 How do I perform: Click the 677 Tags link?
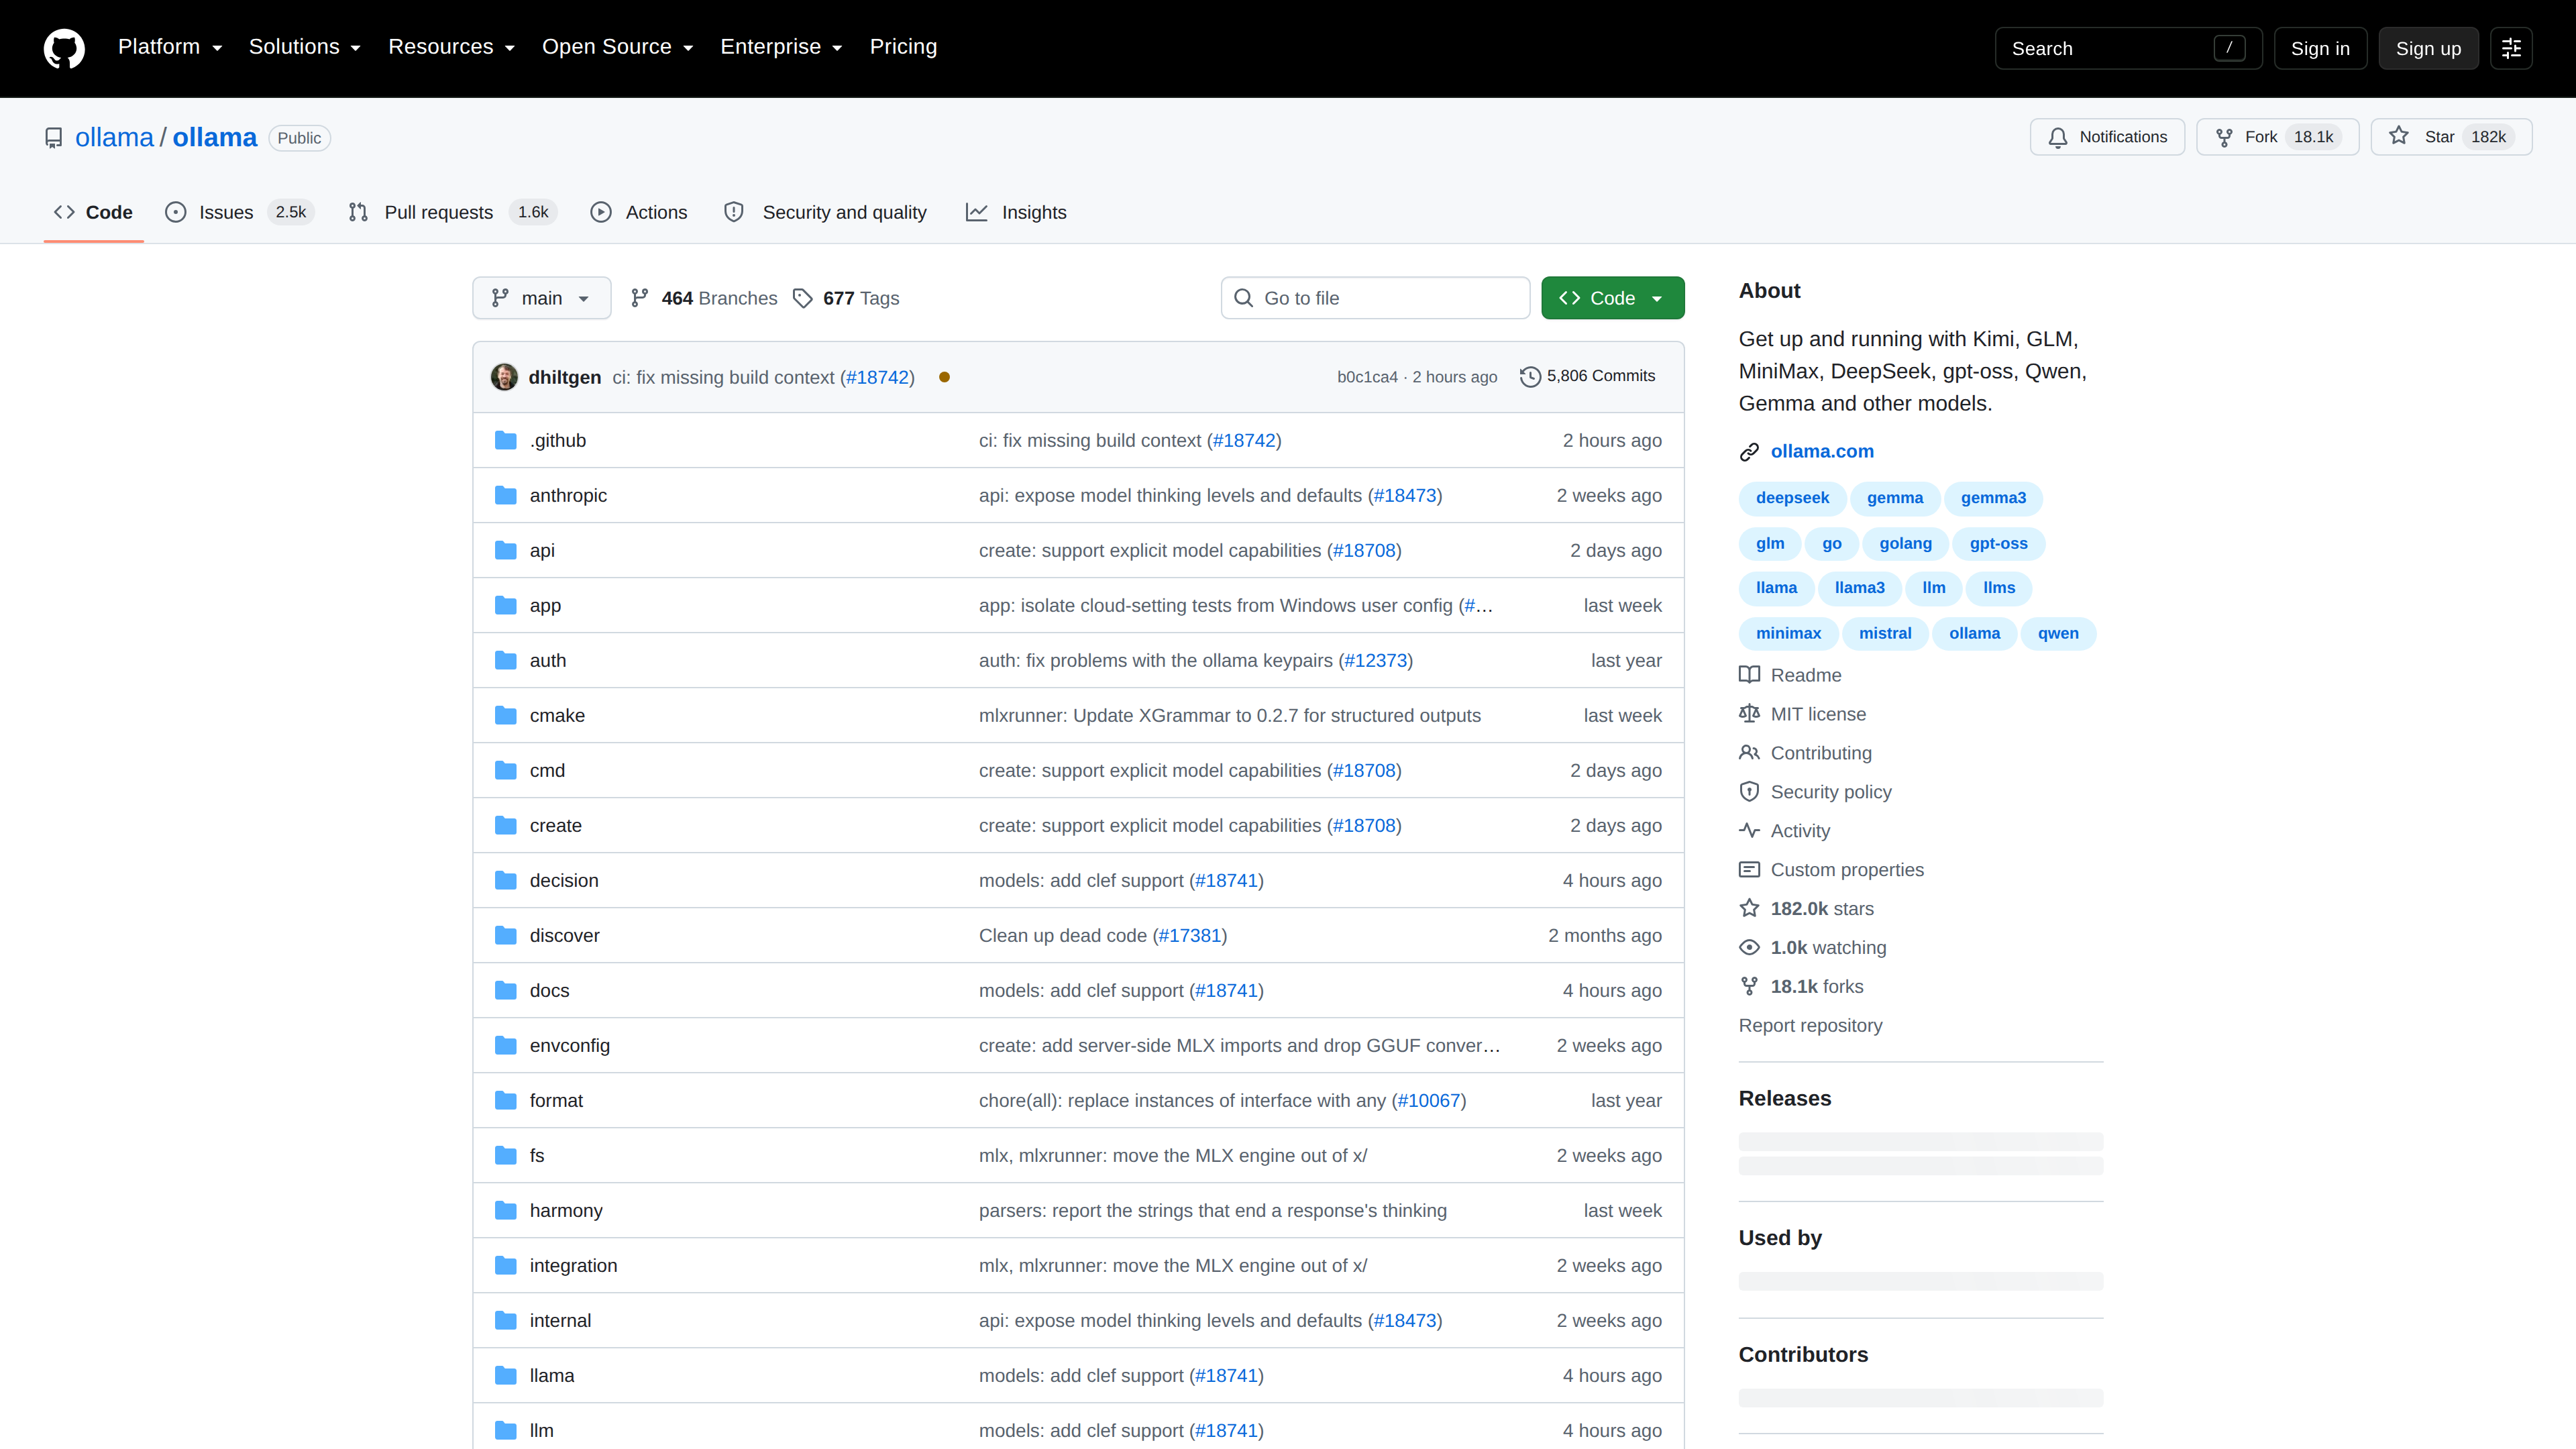(846, 298)
